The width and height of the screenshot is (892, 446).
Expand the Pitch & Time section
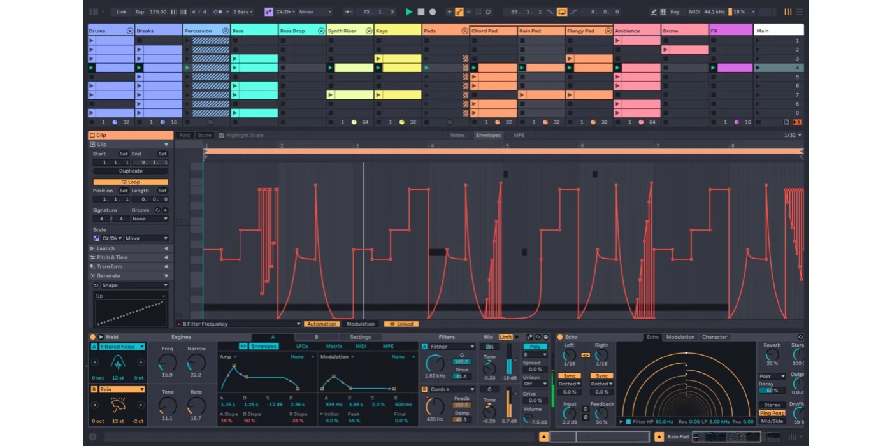tap(131, 257)
